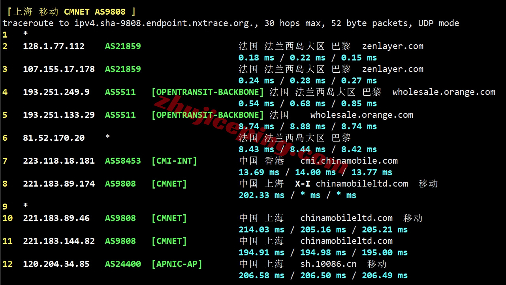Select IP address 120.204.34.85
This screenshot has height=285, width=506.
56,264
